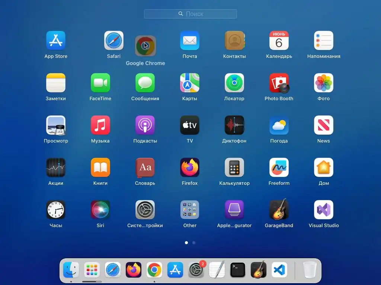Open Диктофон voice memos app
The width and height of the screenshot is (381, 285).
234,125
